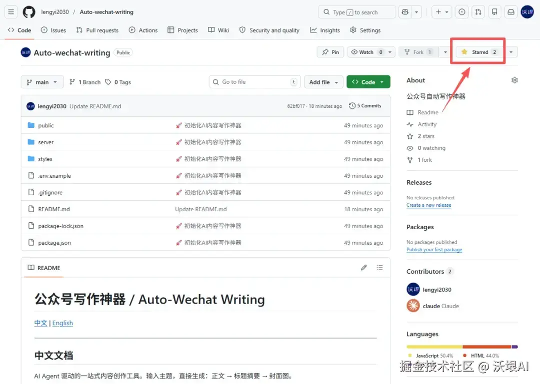540x384 pixels.
Task: Open the Activity link in About
Action: (x=421, y=124)
